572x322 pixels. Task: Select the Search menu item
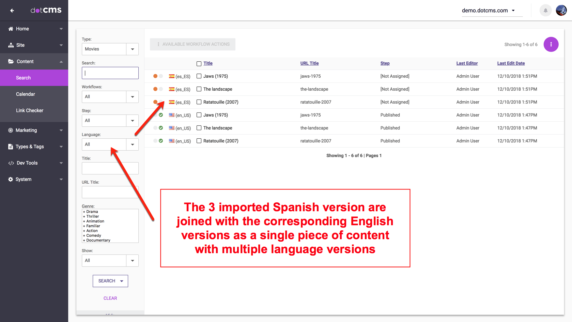tap(34, 78)
